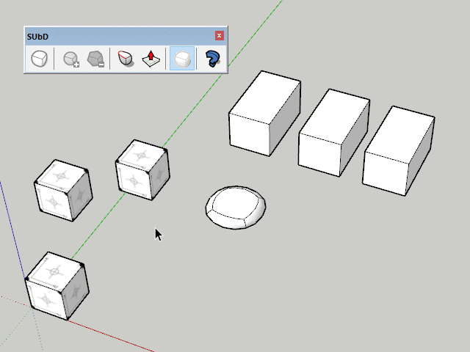Toggle Subdivision with the first SUbD icon
Image resolution: width=470 pixels, height=352 pixels.
(x=39, y=59)
